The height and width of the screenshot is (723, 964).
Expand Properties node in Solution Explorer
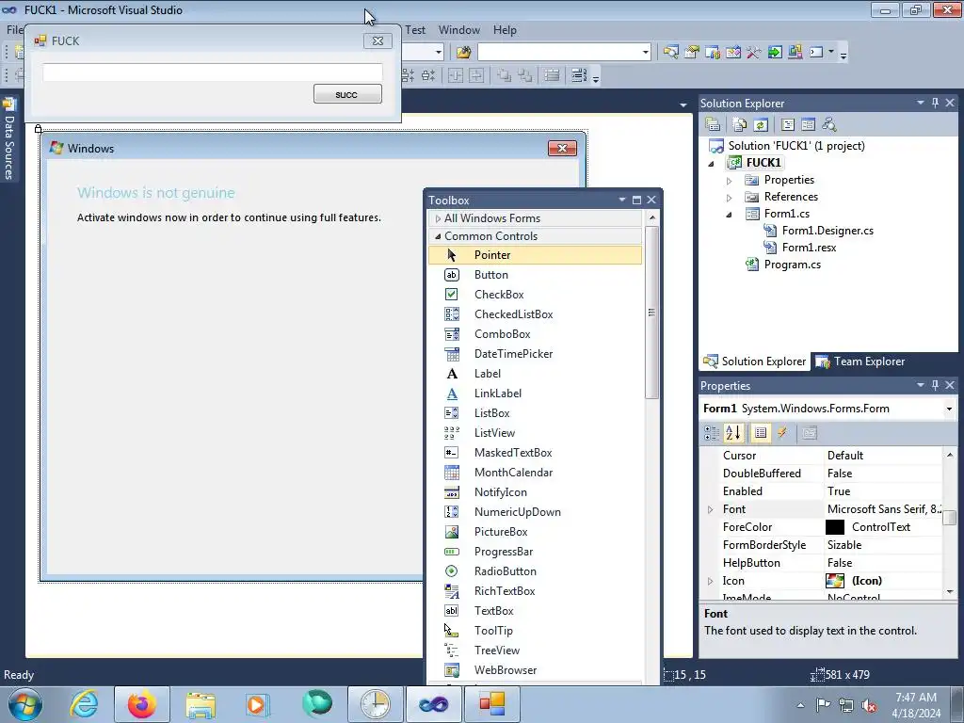click(730, 180)
